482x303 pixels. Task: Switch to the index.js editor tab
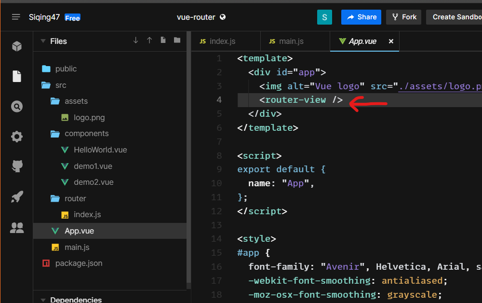coord(225,41)
